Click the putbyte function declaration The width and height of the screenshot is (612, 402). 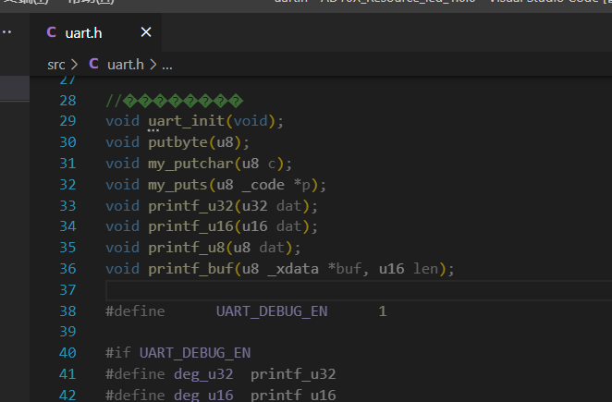point(177,142)
